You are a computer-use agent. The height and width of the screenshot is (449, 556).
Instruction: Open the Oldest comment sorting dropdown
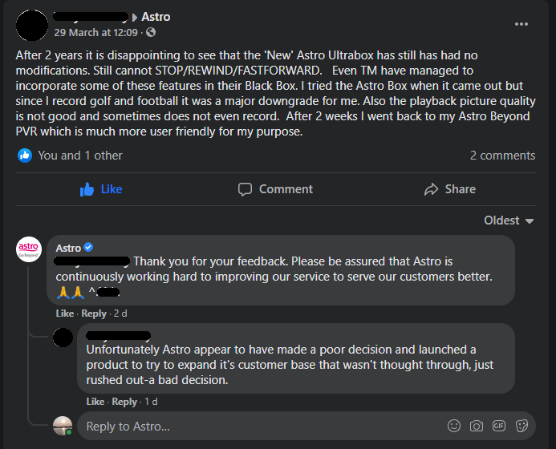(509, 220)
